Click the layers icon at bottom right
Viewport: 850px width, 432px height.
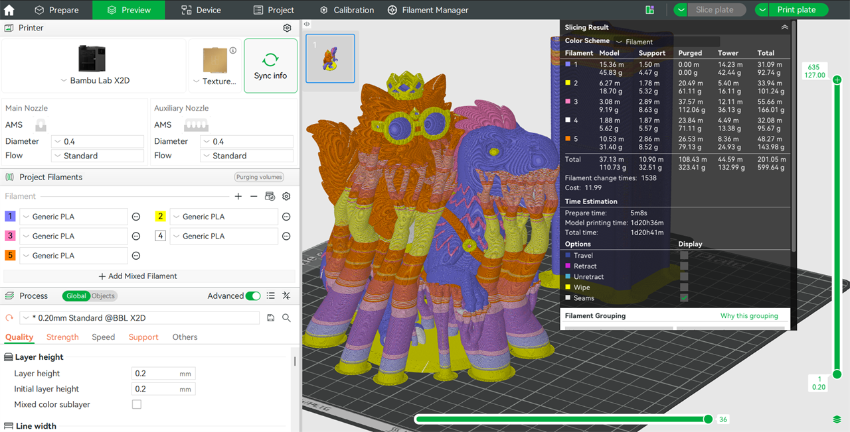[837, 419]
